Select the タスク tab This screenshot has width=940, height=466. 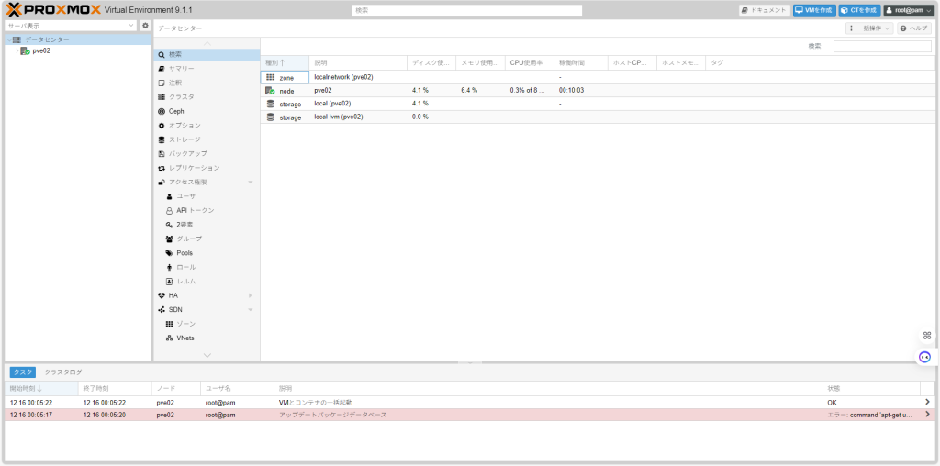tap(23, 372)
